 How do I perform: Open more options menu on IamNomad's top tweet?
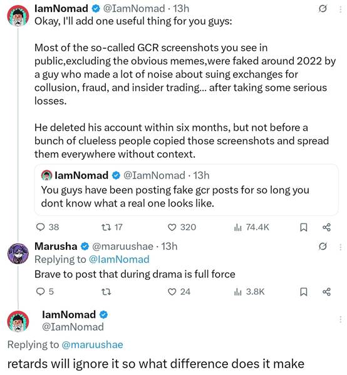(340, 9)
